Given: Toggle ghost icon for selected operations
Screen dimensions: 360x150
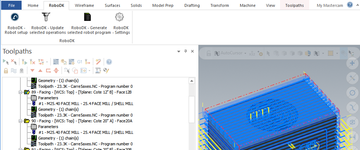Looking at the screenshot, I should click(x=22, y=71).
